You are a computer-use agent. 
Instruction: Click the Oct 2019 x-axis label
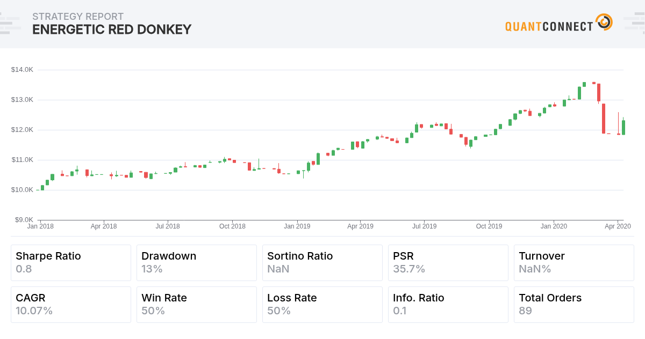tap(489, 226)
